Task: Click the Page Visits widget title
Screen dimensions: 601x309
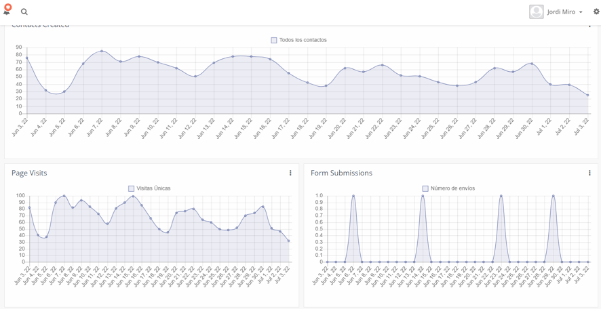Action: [29, 173]
